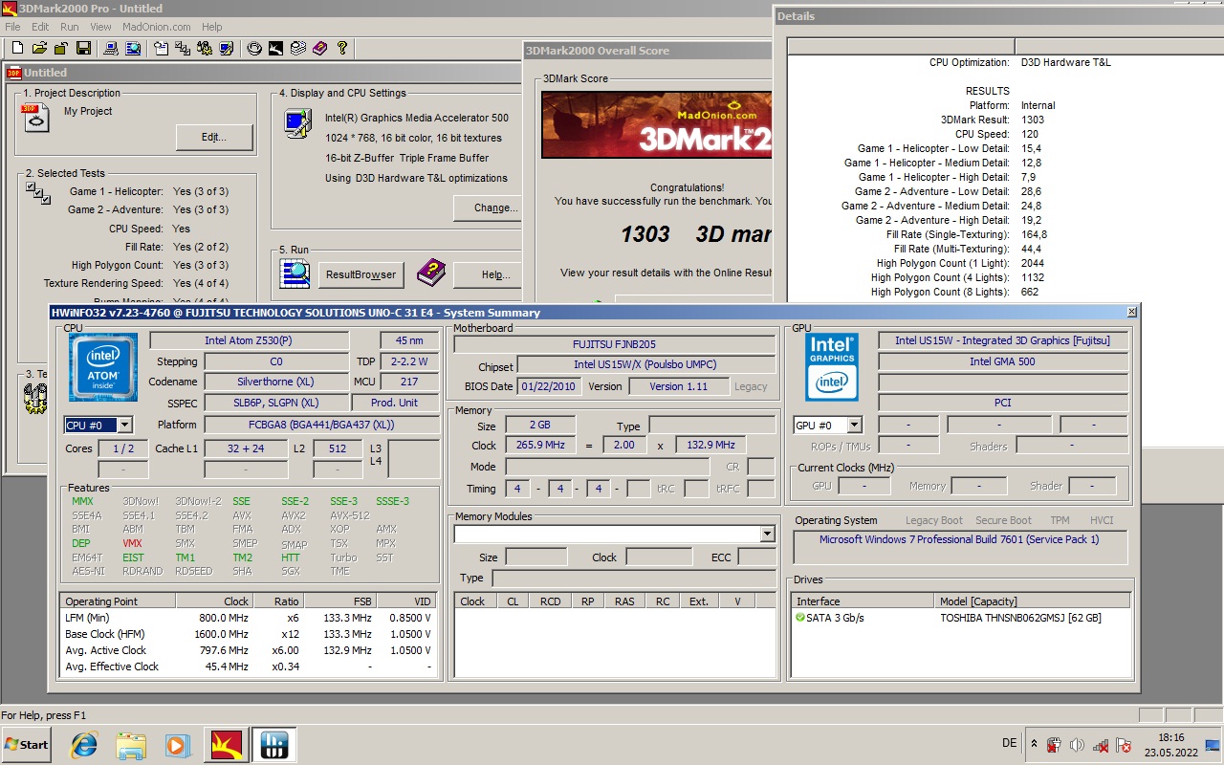Screen dimensions: 1224x765
Task: Click the FUJITSU FJNB205 motherboard field
Action: [614, 344]
